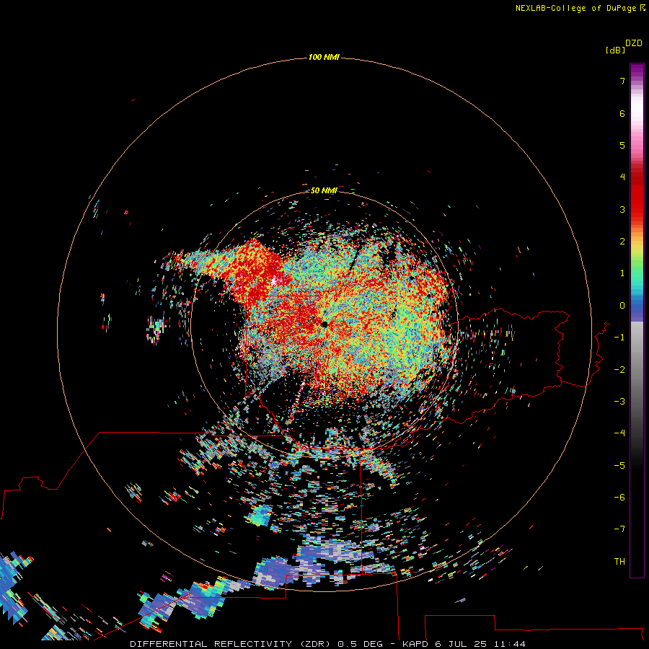
Task: Click the 3 value on the color scale
Action: (622, 209)
